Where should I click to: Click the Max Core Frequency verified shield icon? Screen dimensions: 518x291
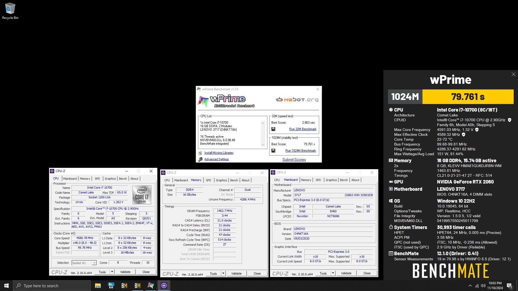pos(477,130)
